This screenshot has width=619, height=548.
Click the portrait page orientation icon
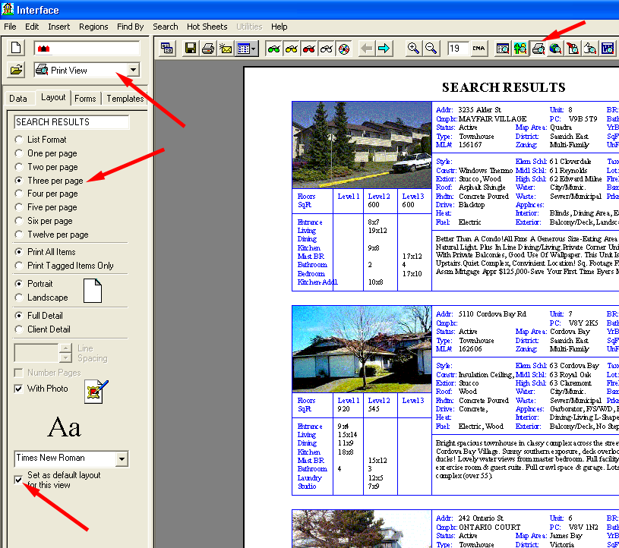[93, 291]
